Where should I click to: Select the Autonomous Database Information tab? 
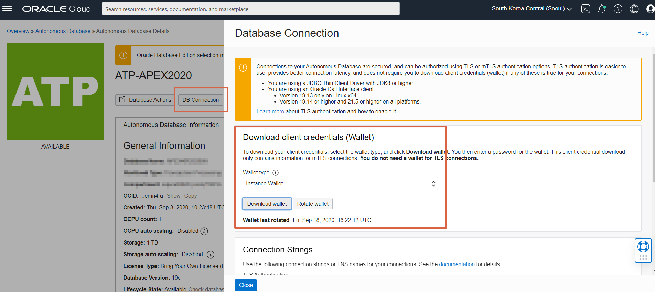click(x=171, y=125)
